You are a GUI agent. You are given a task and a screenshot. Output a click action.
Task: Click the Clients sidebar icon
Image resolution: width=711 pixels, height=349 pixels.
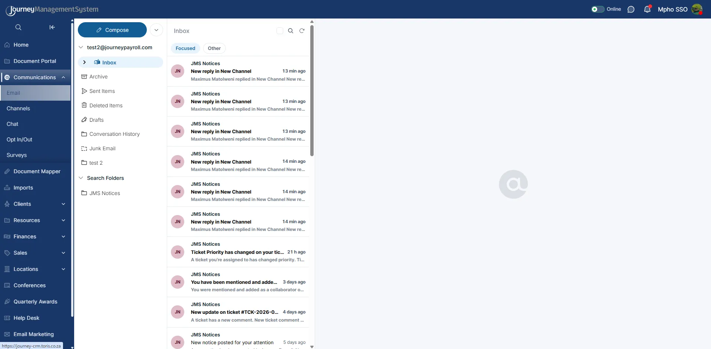point(7,204)
